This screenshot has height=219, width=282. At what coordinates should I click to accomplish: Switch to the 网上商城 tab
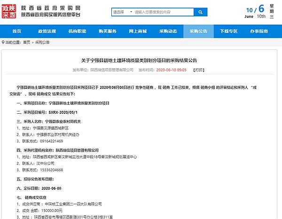pyautogui.click(x=138, y=31)
